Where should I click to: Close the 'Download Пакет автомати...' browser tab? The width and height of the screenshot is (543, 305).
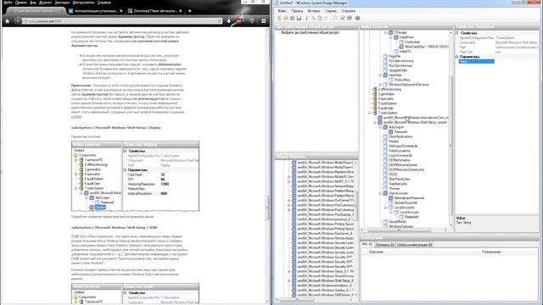[x=181, y=11]
